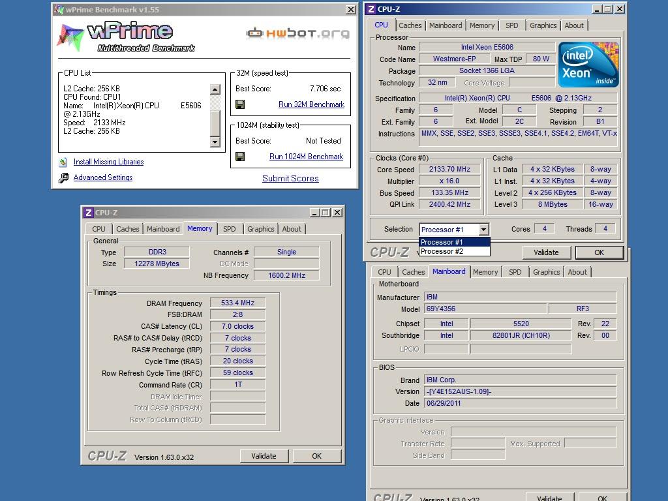Switch to the Caches tab in the top CPU-Z window
Screen dimensions: 668x501
point(410,25)
